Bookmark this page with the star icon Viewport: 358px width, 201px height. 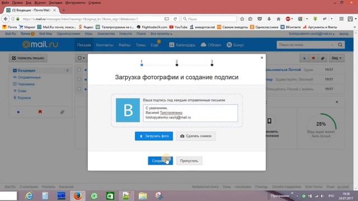pos(242,19)
